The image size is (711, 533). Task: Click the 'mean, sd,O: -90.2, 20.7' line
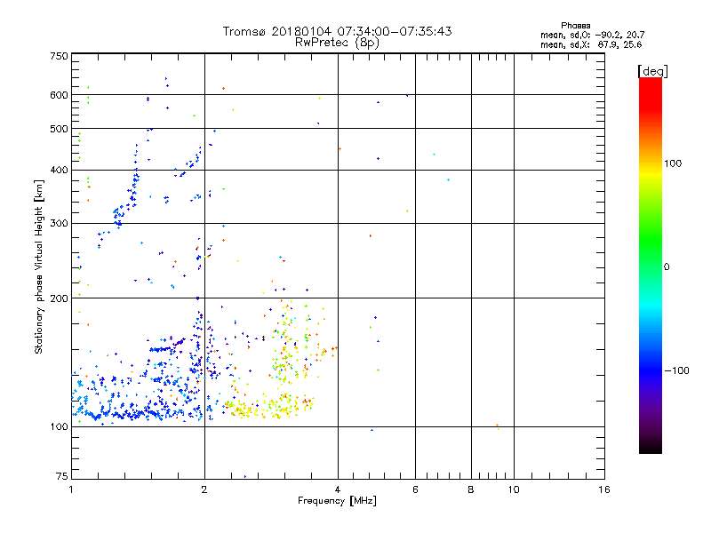point(592,35)
